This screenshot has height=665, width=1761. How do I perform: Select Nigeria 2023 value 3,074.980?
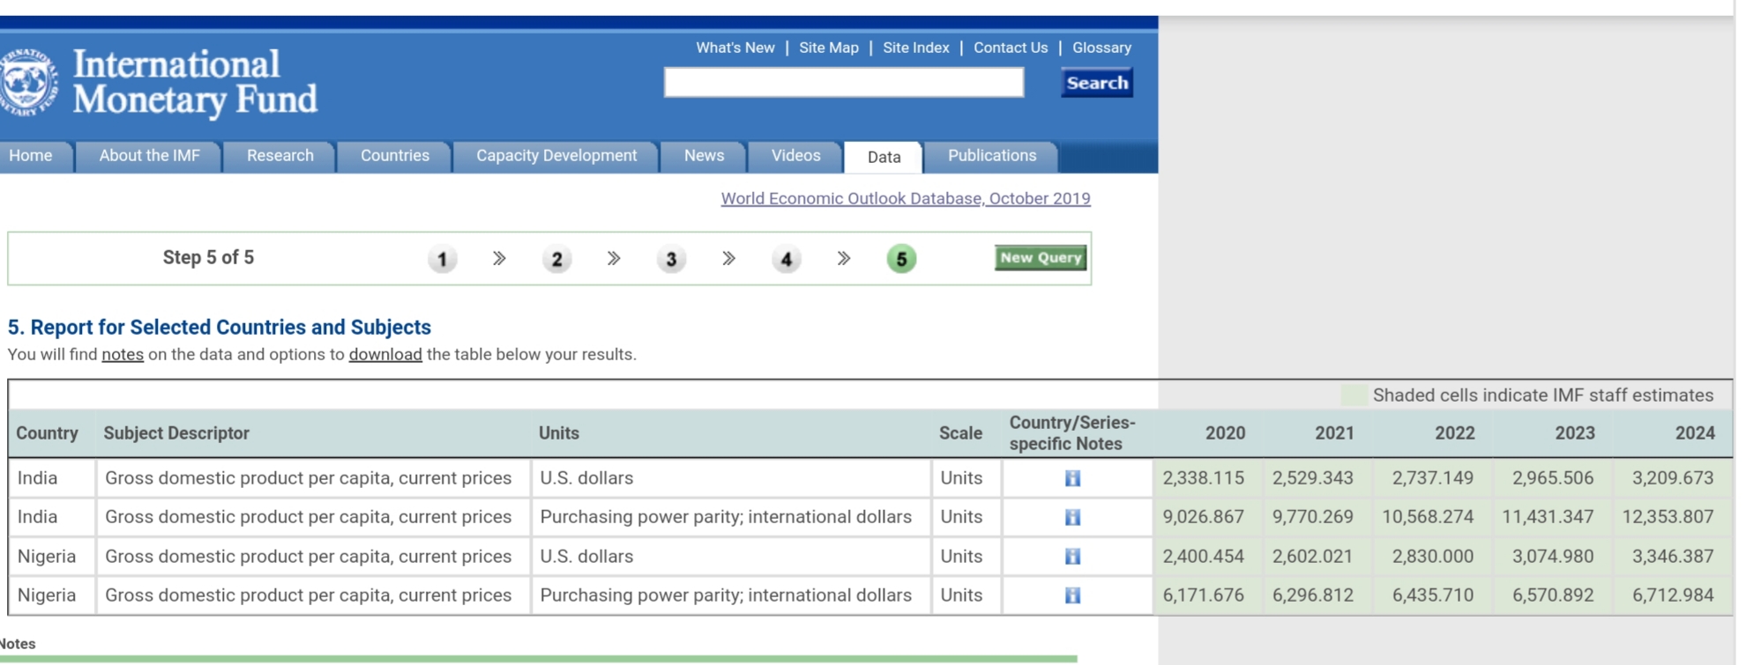1553,557
